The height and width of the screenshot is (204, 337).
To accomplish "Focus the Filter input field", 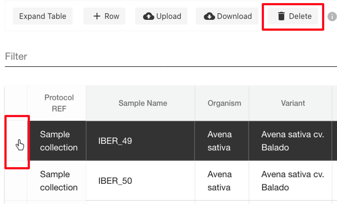I will click(171, 57).
